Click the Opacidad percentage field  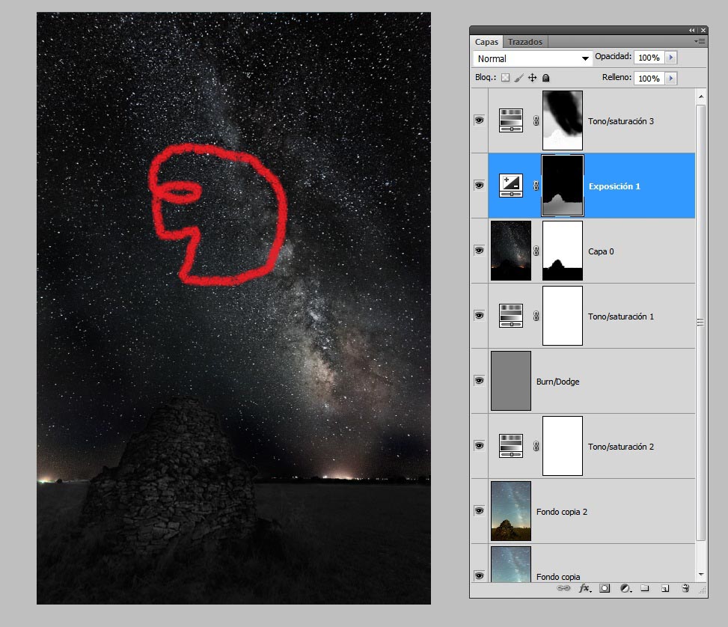(x=649, y=58)
